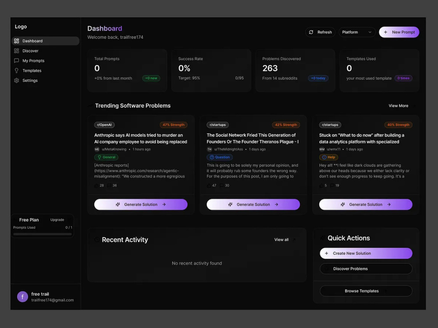Open Dashboard in the sidebar
Viewport: 438px width, 328px height.
(x=46, y=41)
